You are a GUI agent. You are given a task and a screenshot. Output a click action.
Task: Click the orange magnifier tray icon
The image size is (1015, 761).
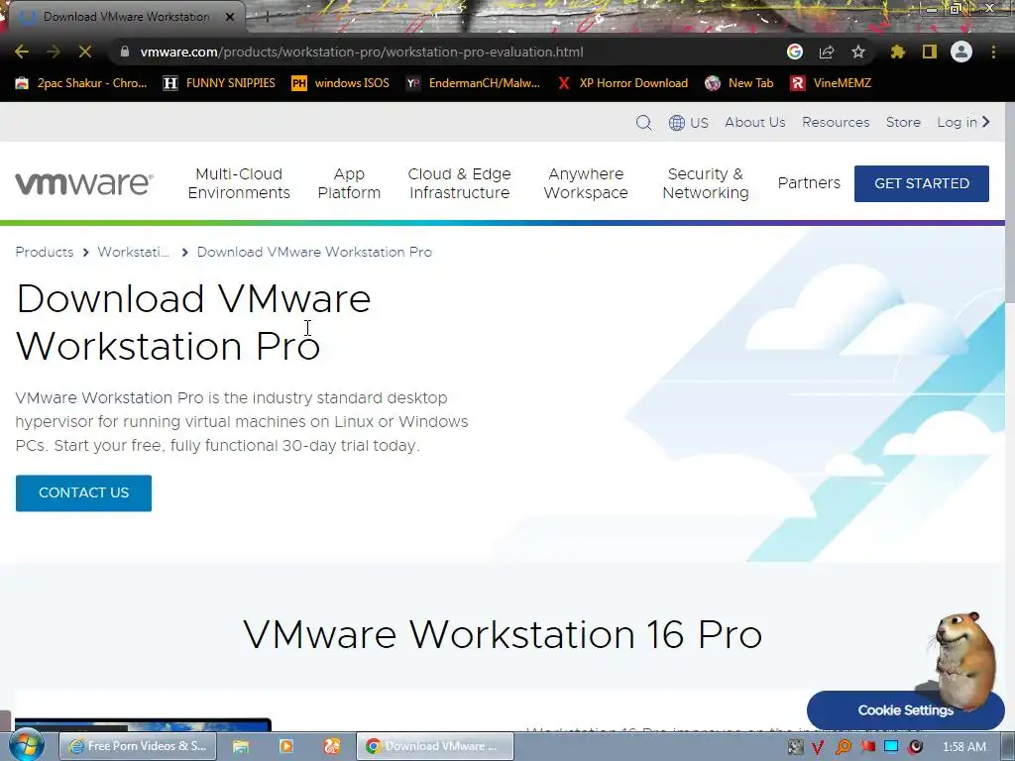844,747
